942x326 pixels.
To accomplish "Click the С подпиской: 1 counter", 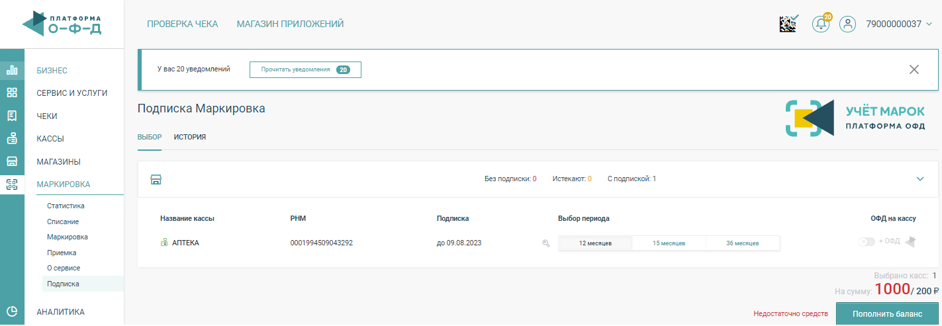I will 632,179.
